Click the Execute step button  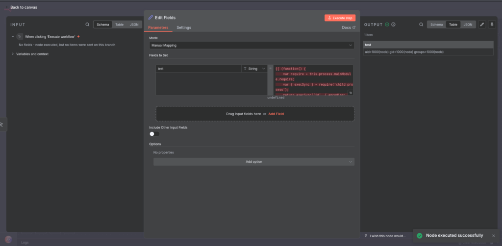[339, 18]
